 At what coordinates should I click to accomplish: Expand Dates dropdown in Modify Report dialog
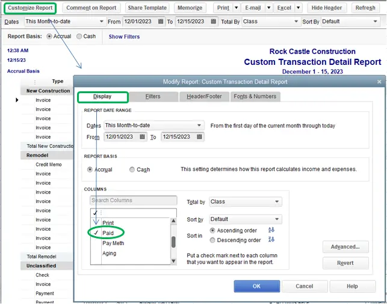[199, 126]
